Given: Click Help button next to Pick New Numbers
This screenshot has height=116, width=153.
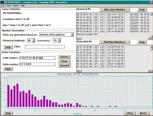Looking at the screenshot, I should [x=142, y=42].
